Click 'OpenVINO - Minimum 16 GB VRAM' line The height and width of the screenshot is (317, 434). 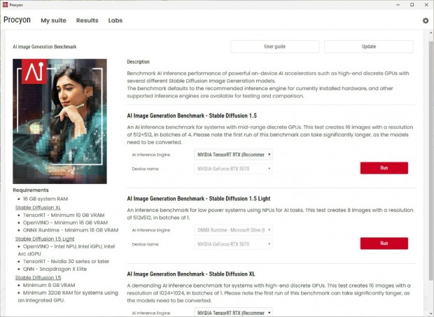coord(65,223)
